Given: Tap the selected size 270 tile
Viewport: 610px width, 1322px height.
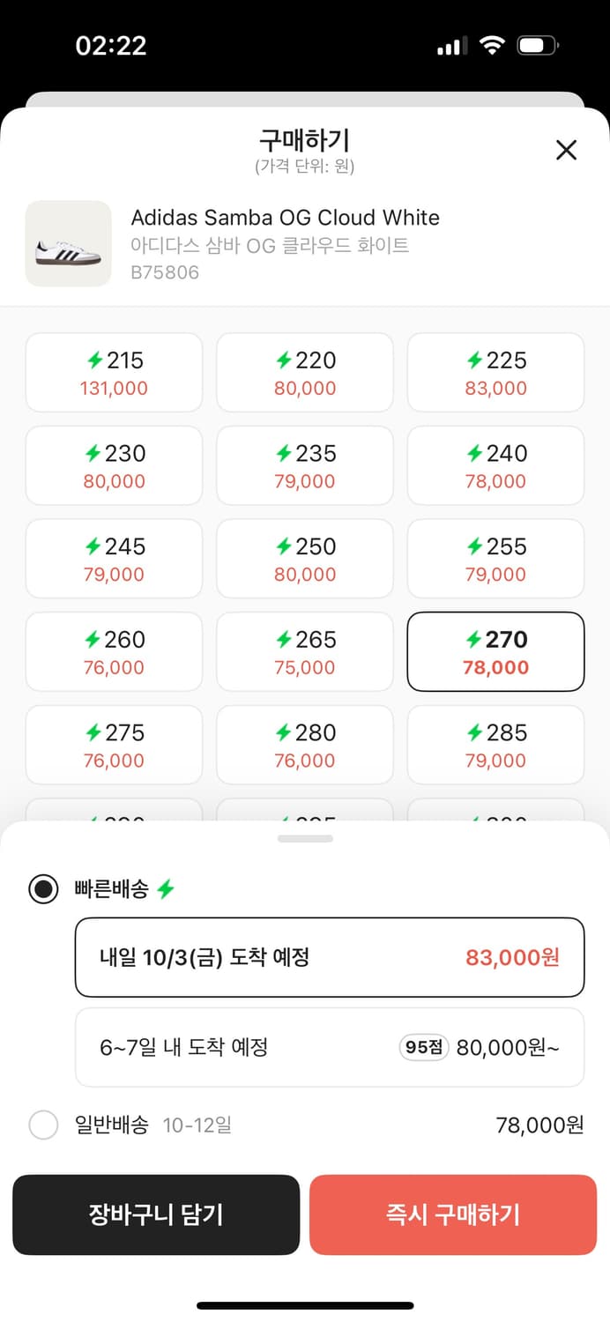Looking at the screenshot, I should coord(495,652).
